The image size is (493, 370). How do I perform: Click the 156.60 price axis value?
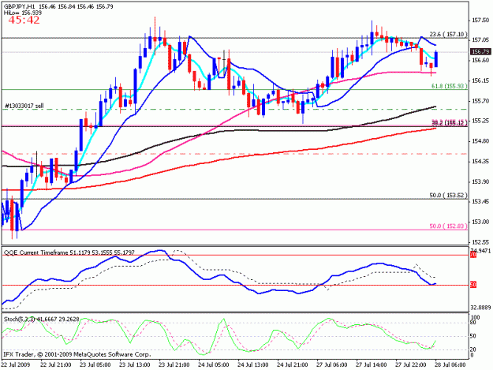click(x=480, y=61)
